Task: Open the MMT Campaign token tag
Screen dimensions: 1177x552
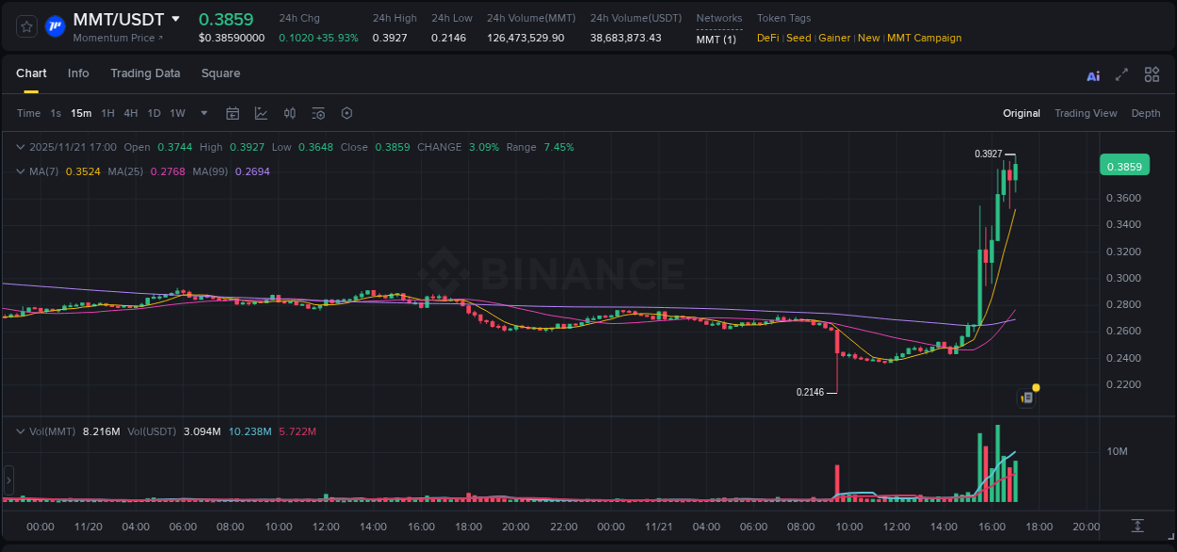Action: tap(925, 38)
